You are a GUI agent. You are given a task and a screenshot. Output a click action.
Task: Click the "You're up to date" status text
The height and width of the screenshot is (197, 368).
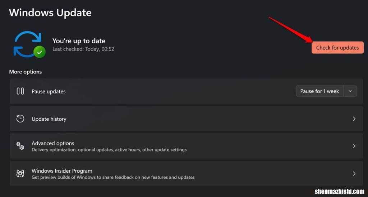point(79,41)
